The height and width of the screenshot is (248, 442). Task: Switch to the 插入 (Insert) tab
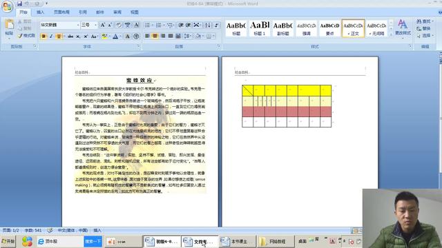click(40, 12)
